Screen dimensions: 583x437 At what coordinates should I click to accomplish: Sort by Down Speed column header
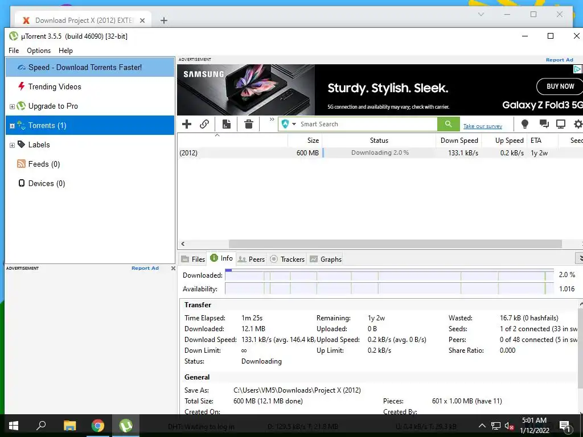[459, 141]
